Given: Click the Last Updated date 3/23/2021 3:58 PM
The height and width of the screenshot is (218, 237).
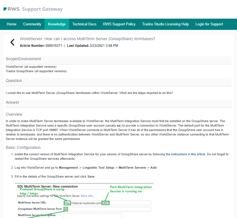Looking at the screenshot, I should pyautogui.click(x=104, y=46).
